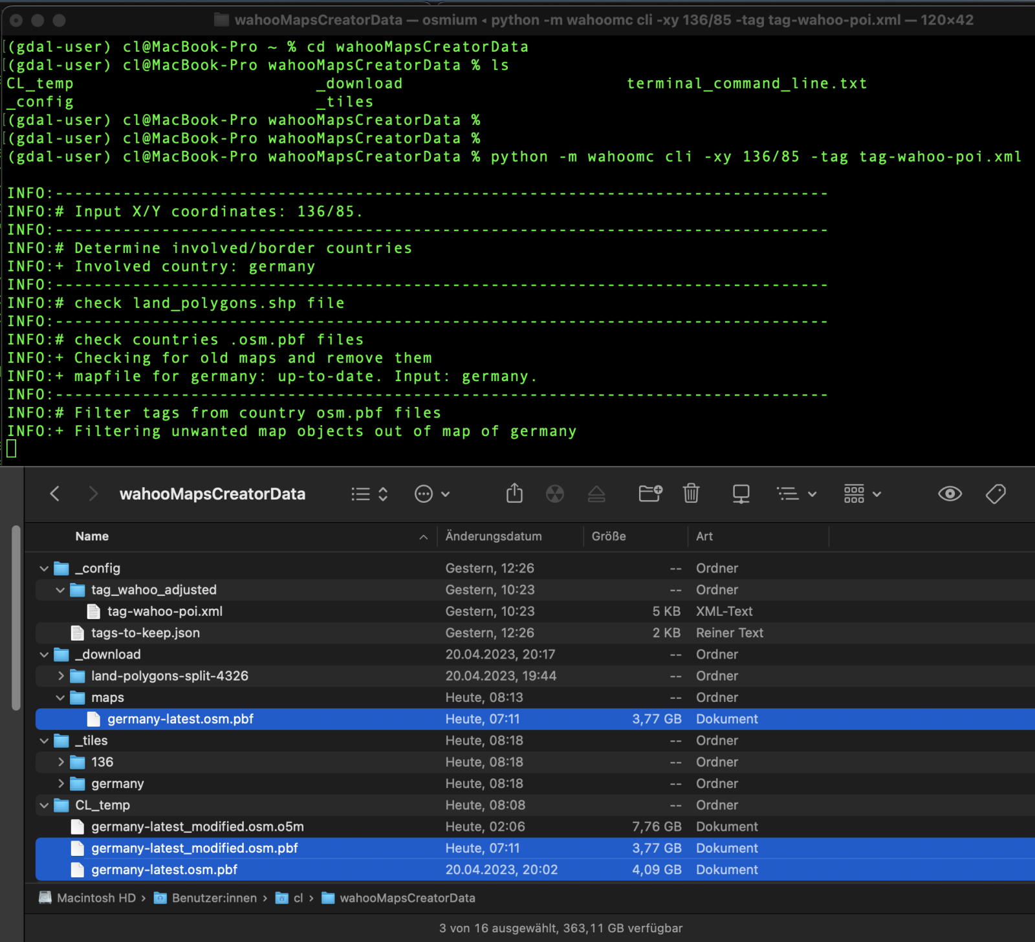Image resolution: width=1035 pixels, height=942 pixels.
Task: Click the burn disc icon in toolbar
Action: point(555,494)
